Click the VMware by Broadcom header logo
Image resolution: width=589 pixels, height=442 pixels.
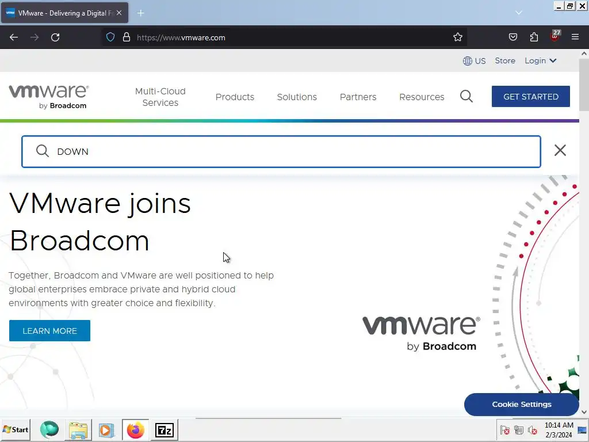pyautogui.click(x=49, y=97)
